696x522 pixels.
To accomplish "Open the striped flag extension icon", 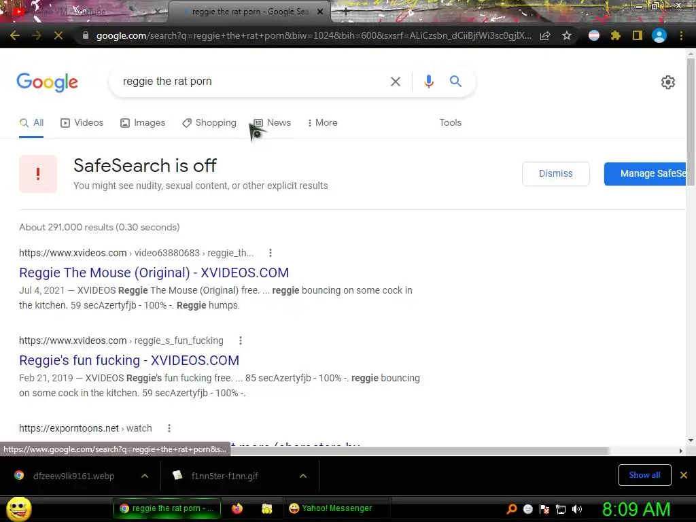I will (594, 35).
